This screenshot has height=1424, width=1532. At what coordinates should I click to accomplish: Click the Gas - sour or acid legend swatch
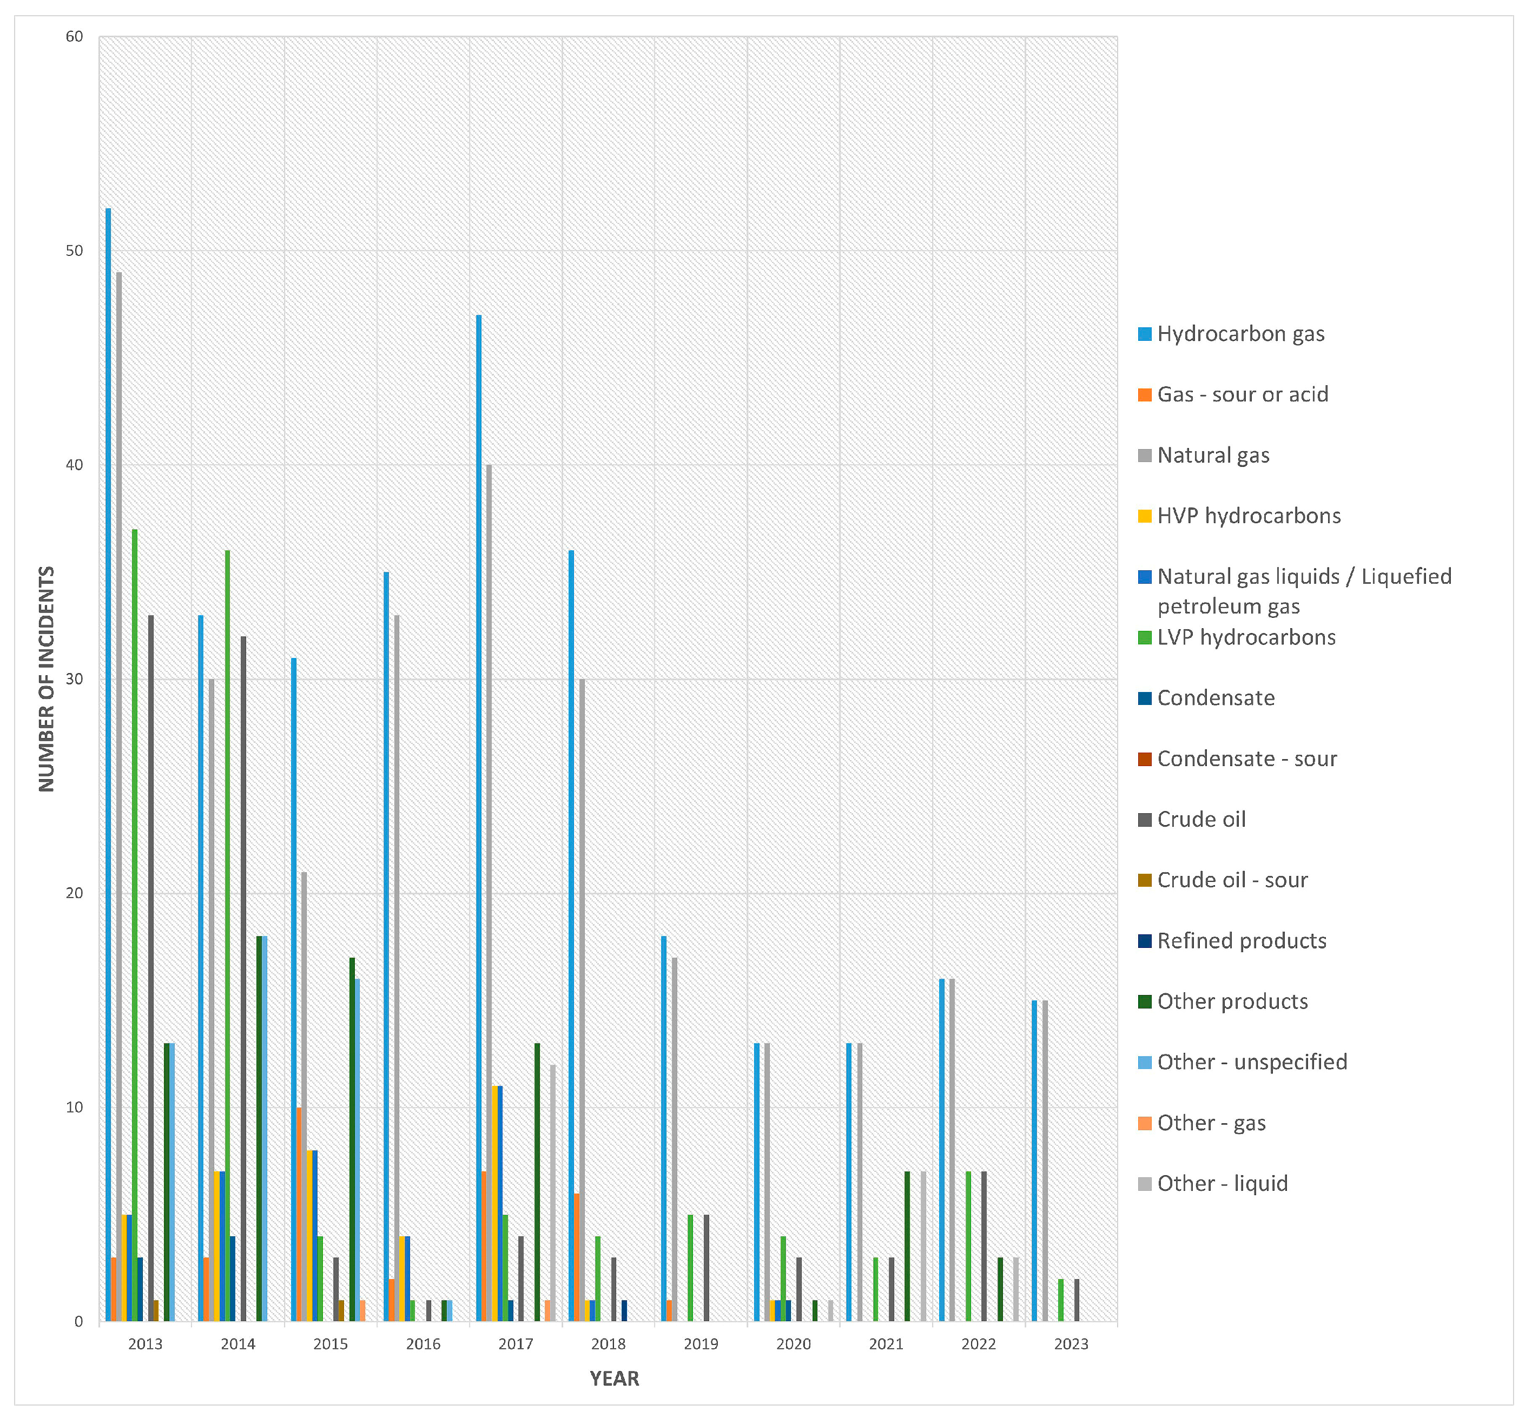1144,395
